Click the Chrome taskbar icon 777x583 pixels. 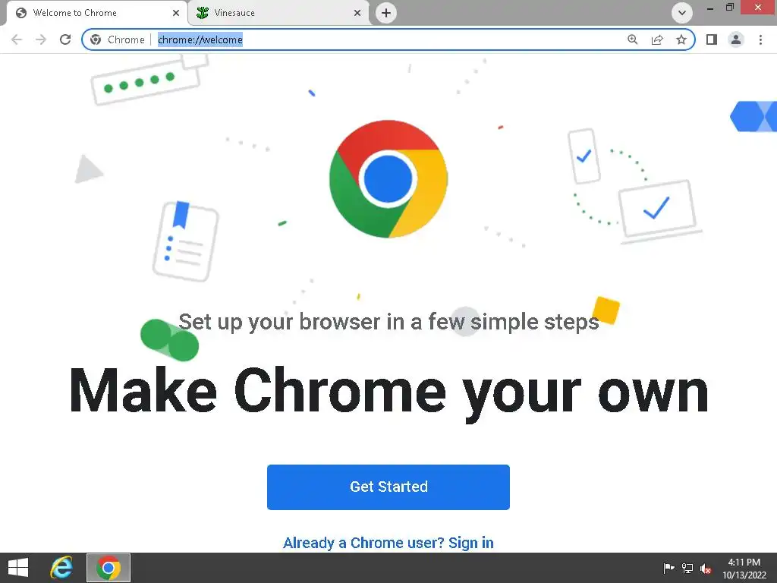(x=109, y=568)
